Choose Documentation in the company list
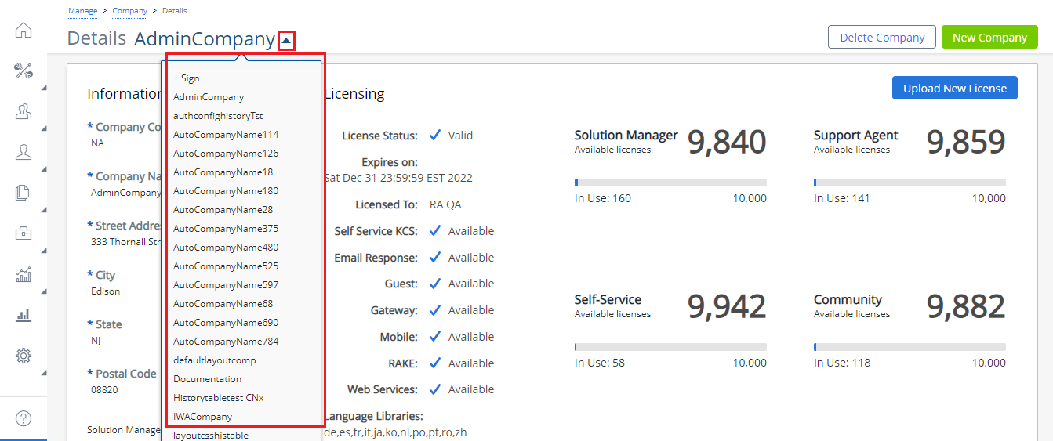The height and width of the screenshot is (441, 1053). [x=207, y=379]
